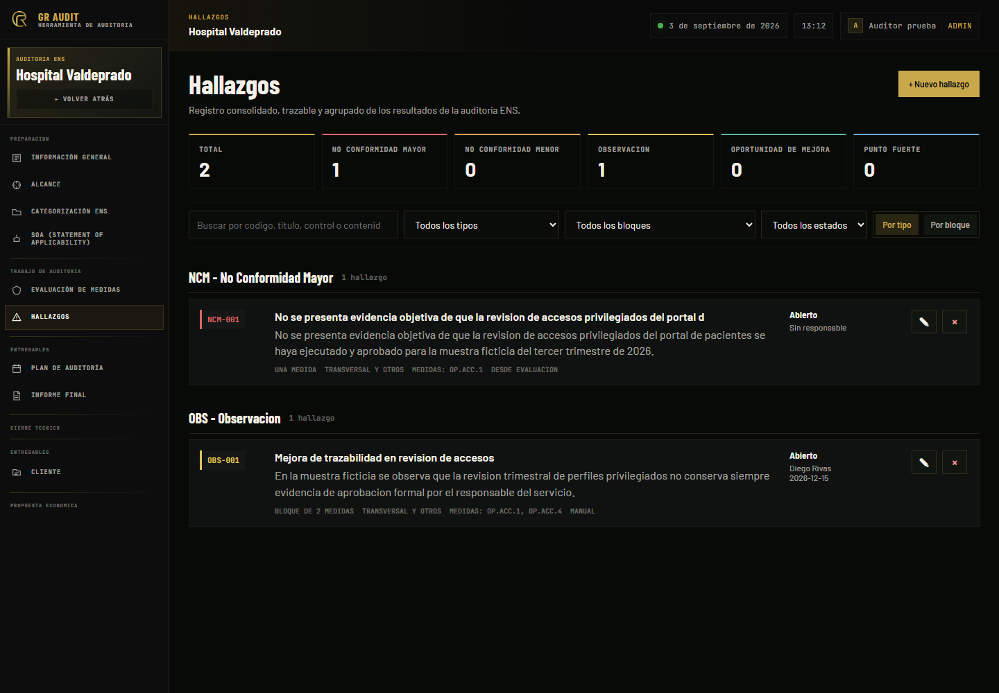Open the Todos los bloques dropdown
The width and height of the screenshot is (999, 693).
click(660, 225)
